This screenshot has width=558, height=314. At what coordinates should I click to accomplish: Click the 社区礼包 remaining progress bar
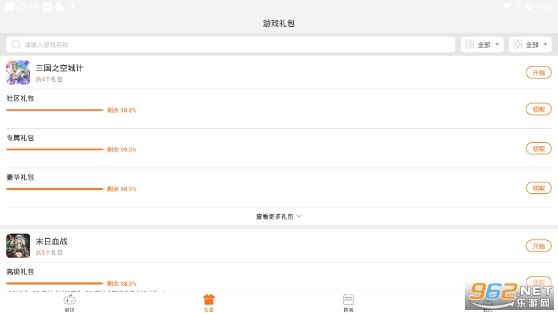[55, 110]
